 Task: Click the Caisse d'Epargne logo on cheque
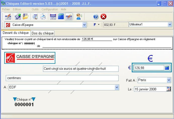30,58
